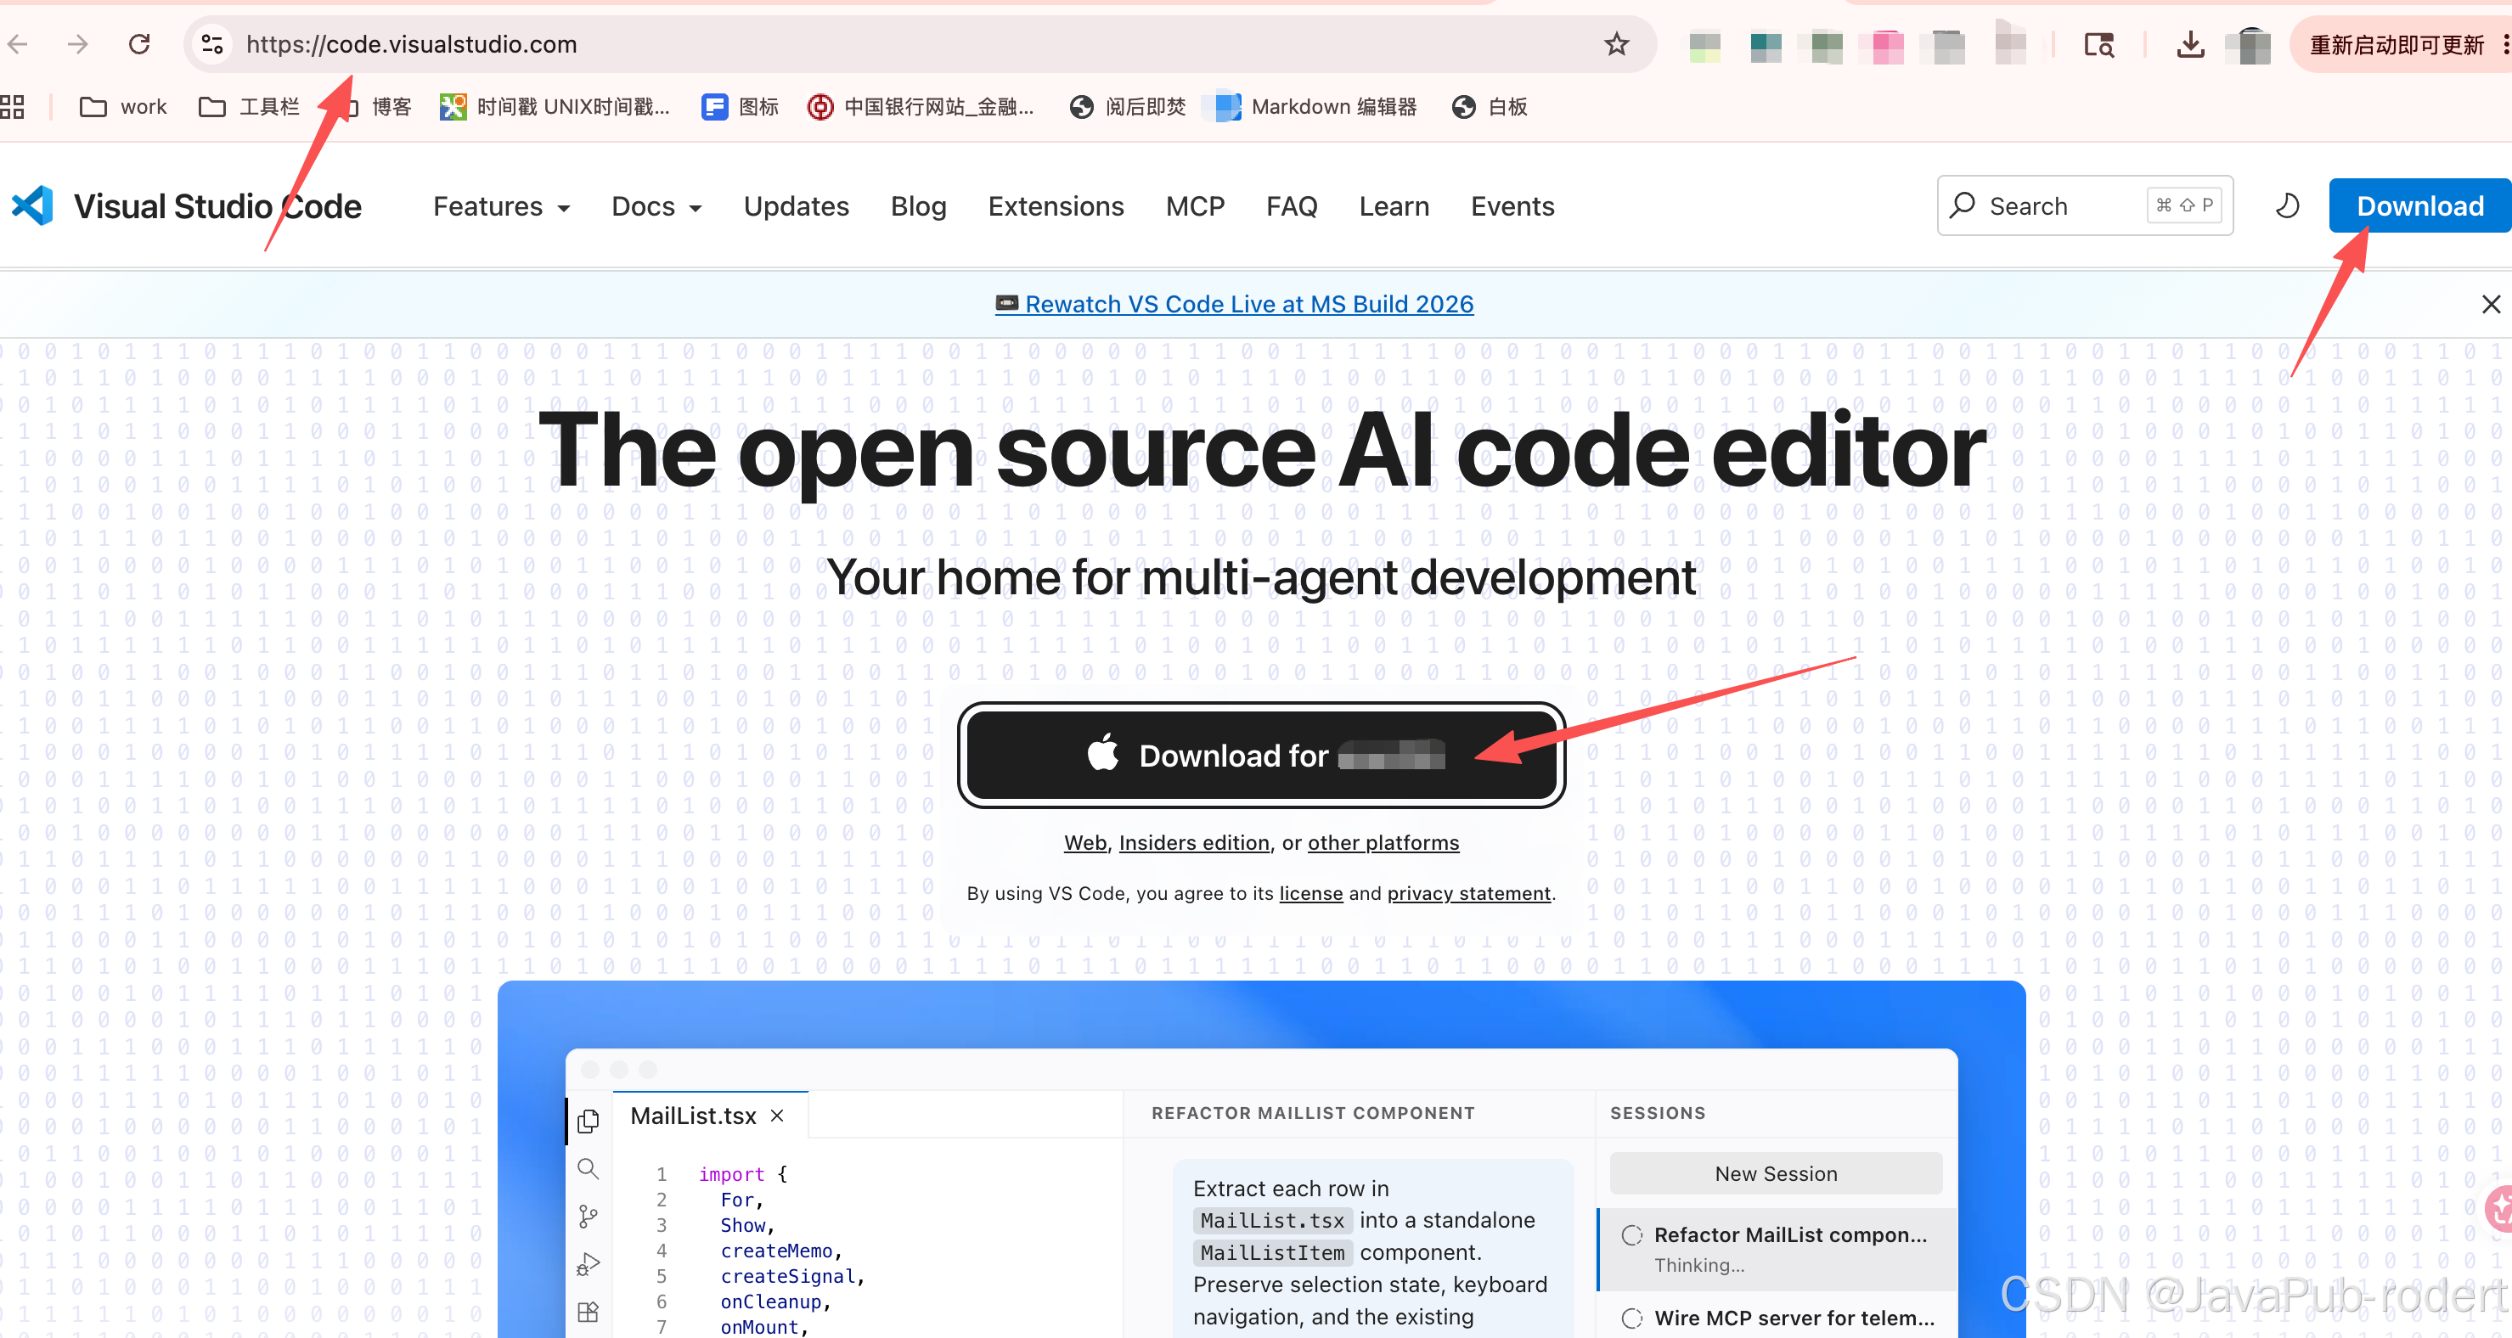Screen dimensions: 2512x1338
Task: Open the MCP nav item
Action: [x=1195, y=207]
